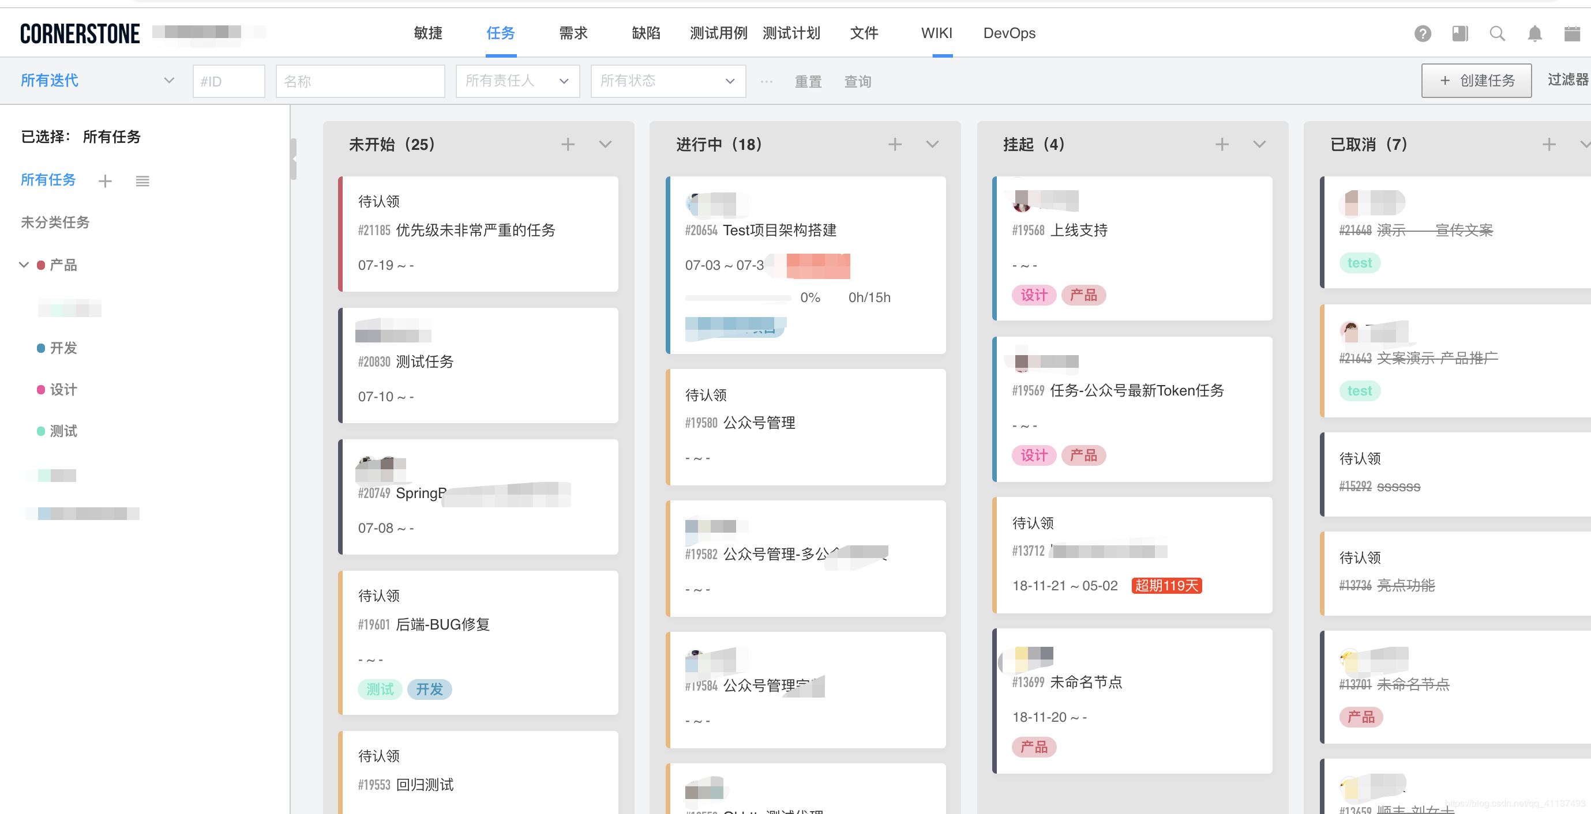Open notifications via the bell icon

1536,33
